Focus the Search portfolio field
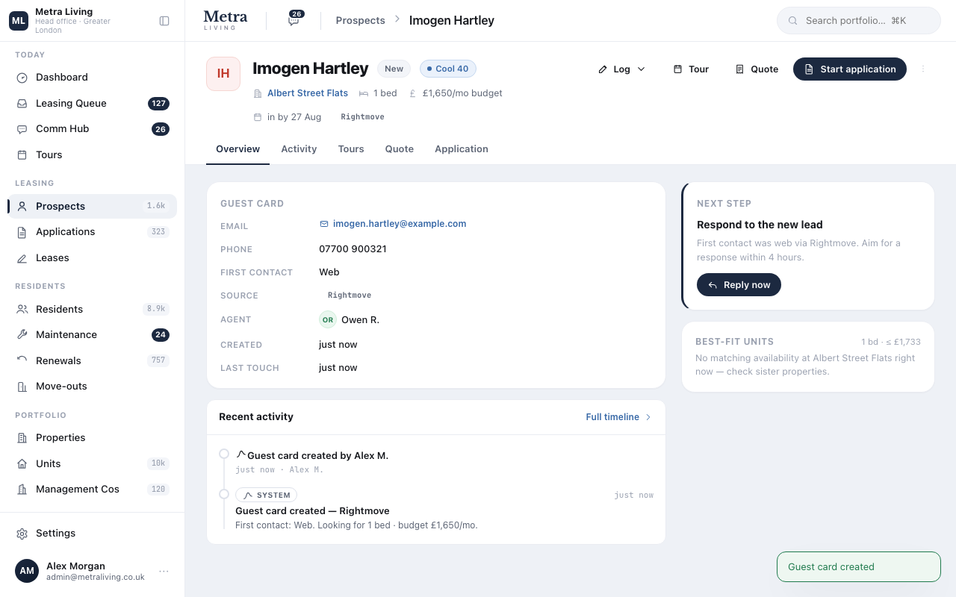956x597 pixels. (x=859, y=21)
